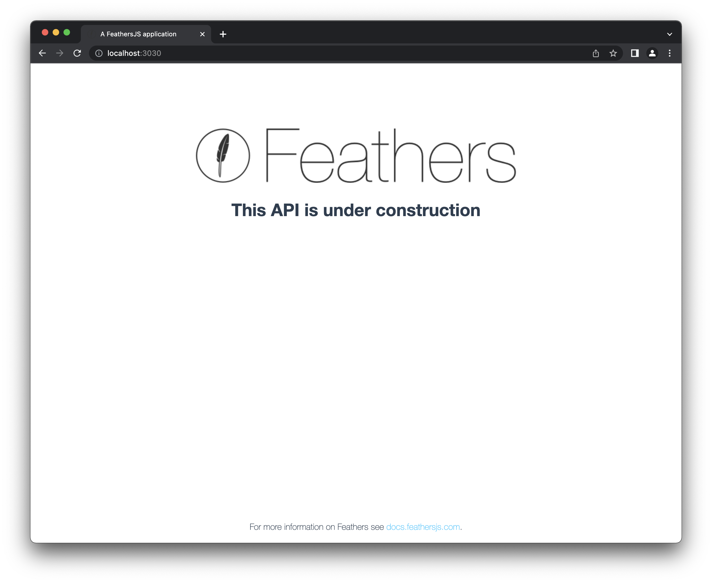712x583 pixels.
Task: Reload the FeathersJS page
Action: pyautogui.click(x=77, y=53)
